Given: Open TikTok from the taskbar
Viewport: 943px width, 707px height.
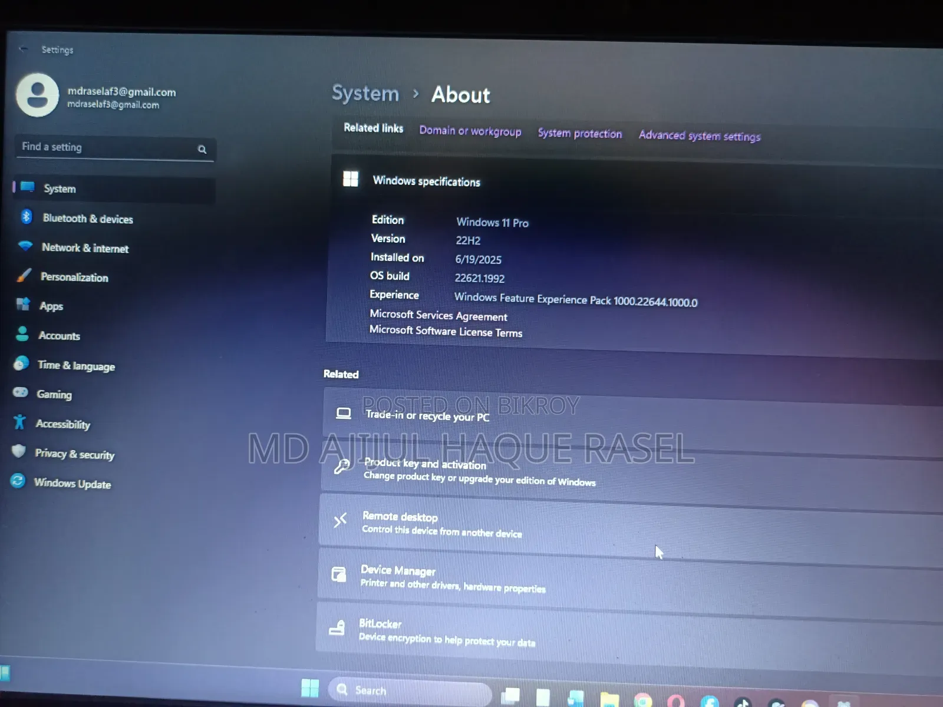Looking at the screenshot, I should [x=743, y=703].
